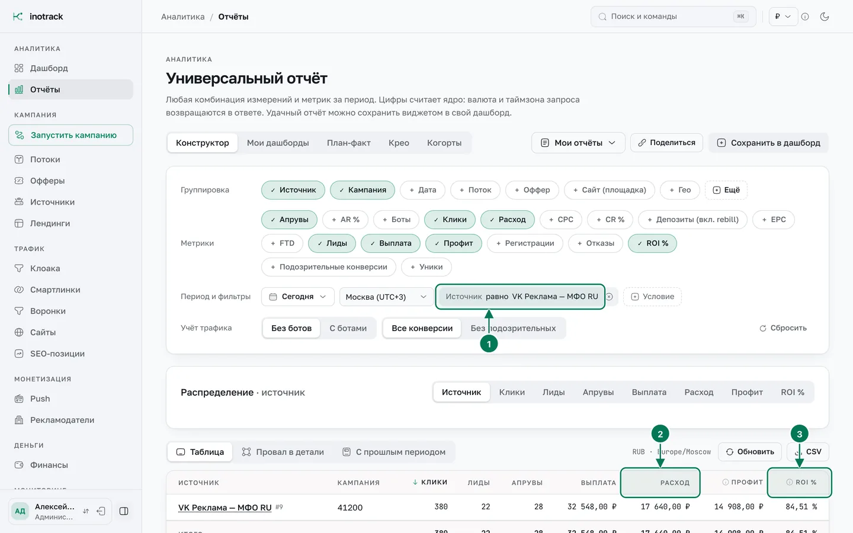Open the План-факт tab
The width and height of the screenshot is (853, 533).
[x=349, y=143]
